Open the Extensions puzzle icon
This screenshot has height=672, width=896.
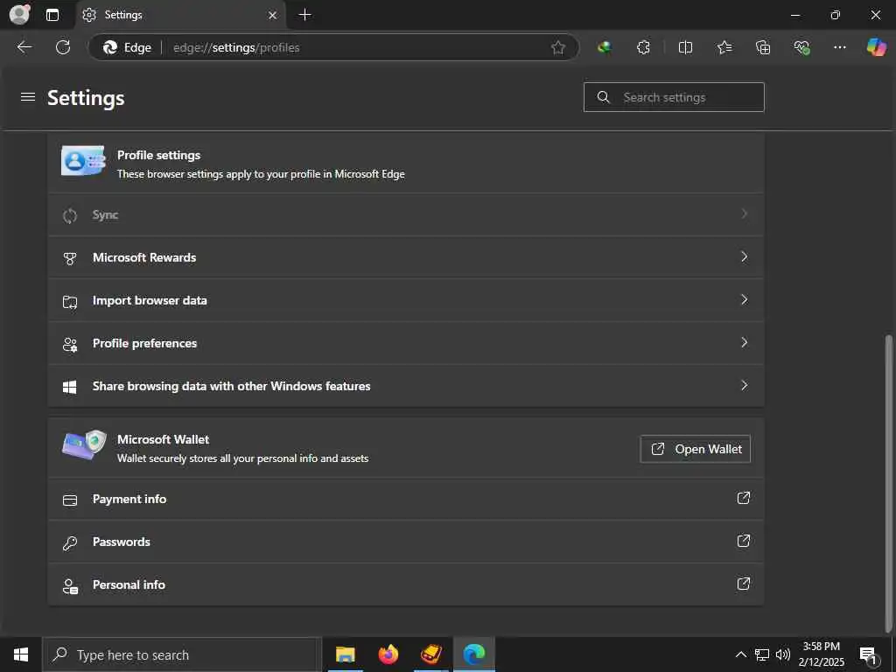click(643, 47)
